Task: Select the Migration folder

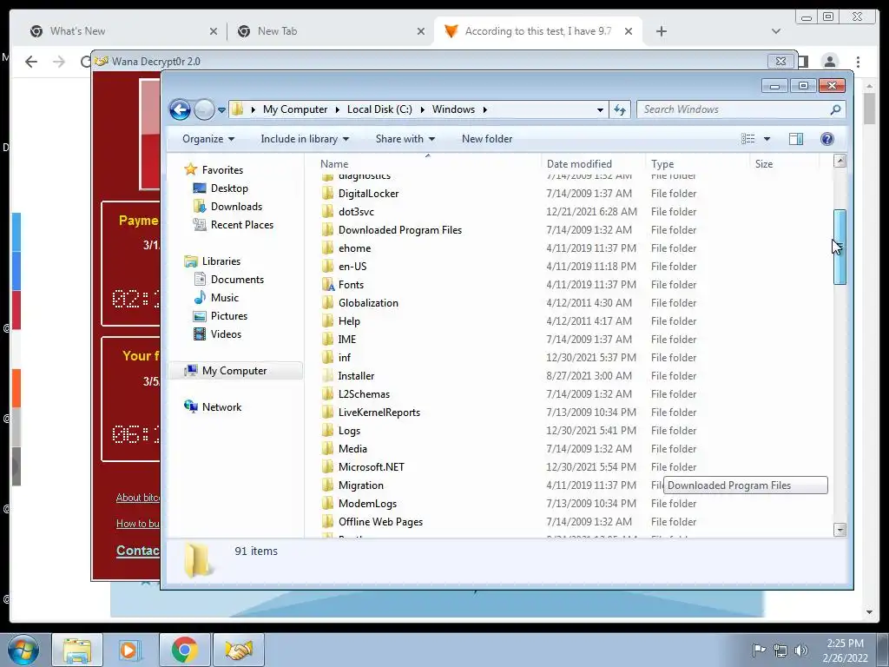Action: pos(360,485)
